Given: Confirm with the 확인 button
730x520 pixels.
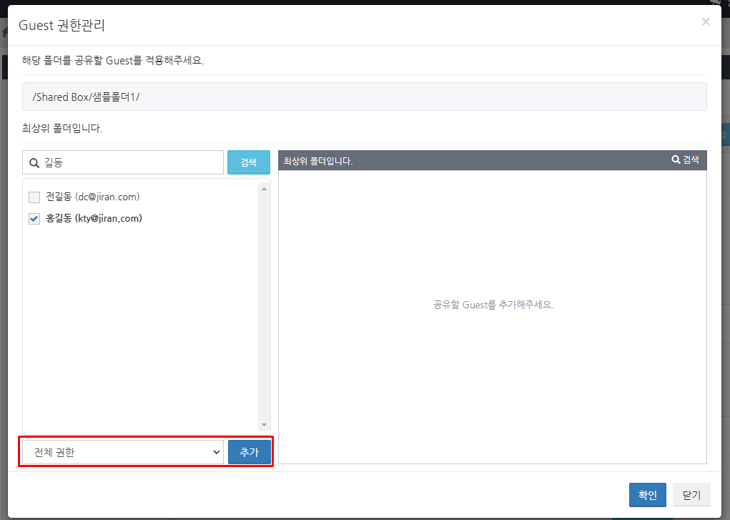Looking at the screenshot, I should click(647, 495).
